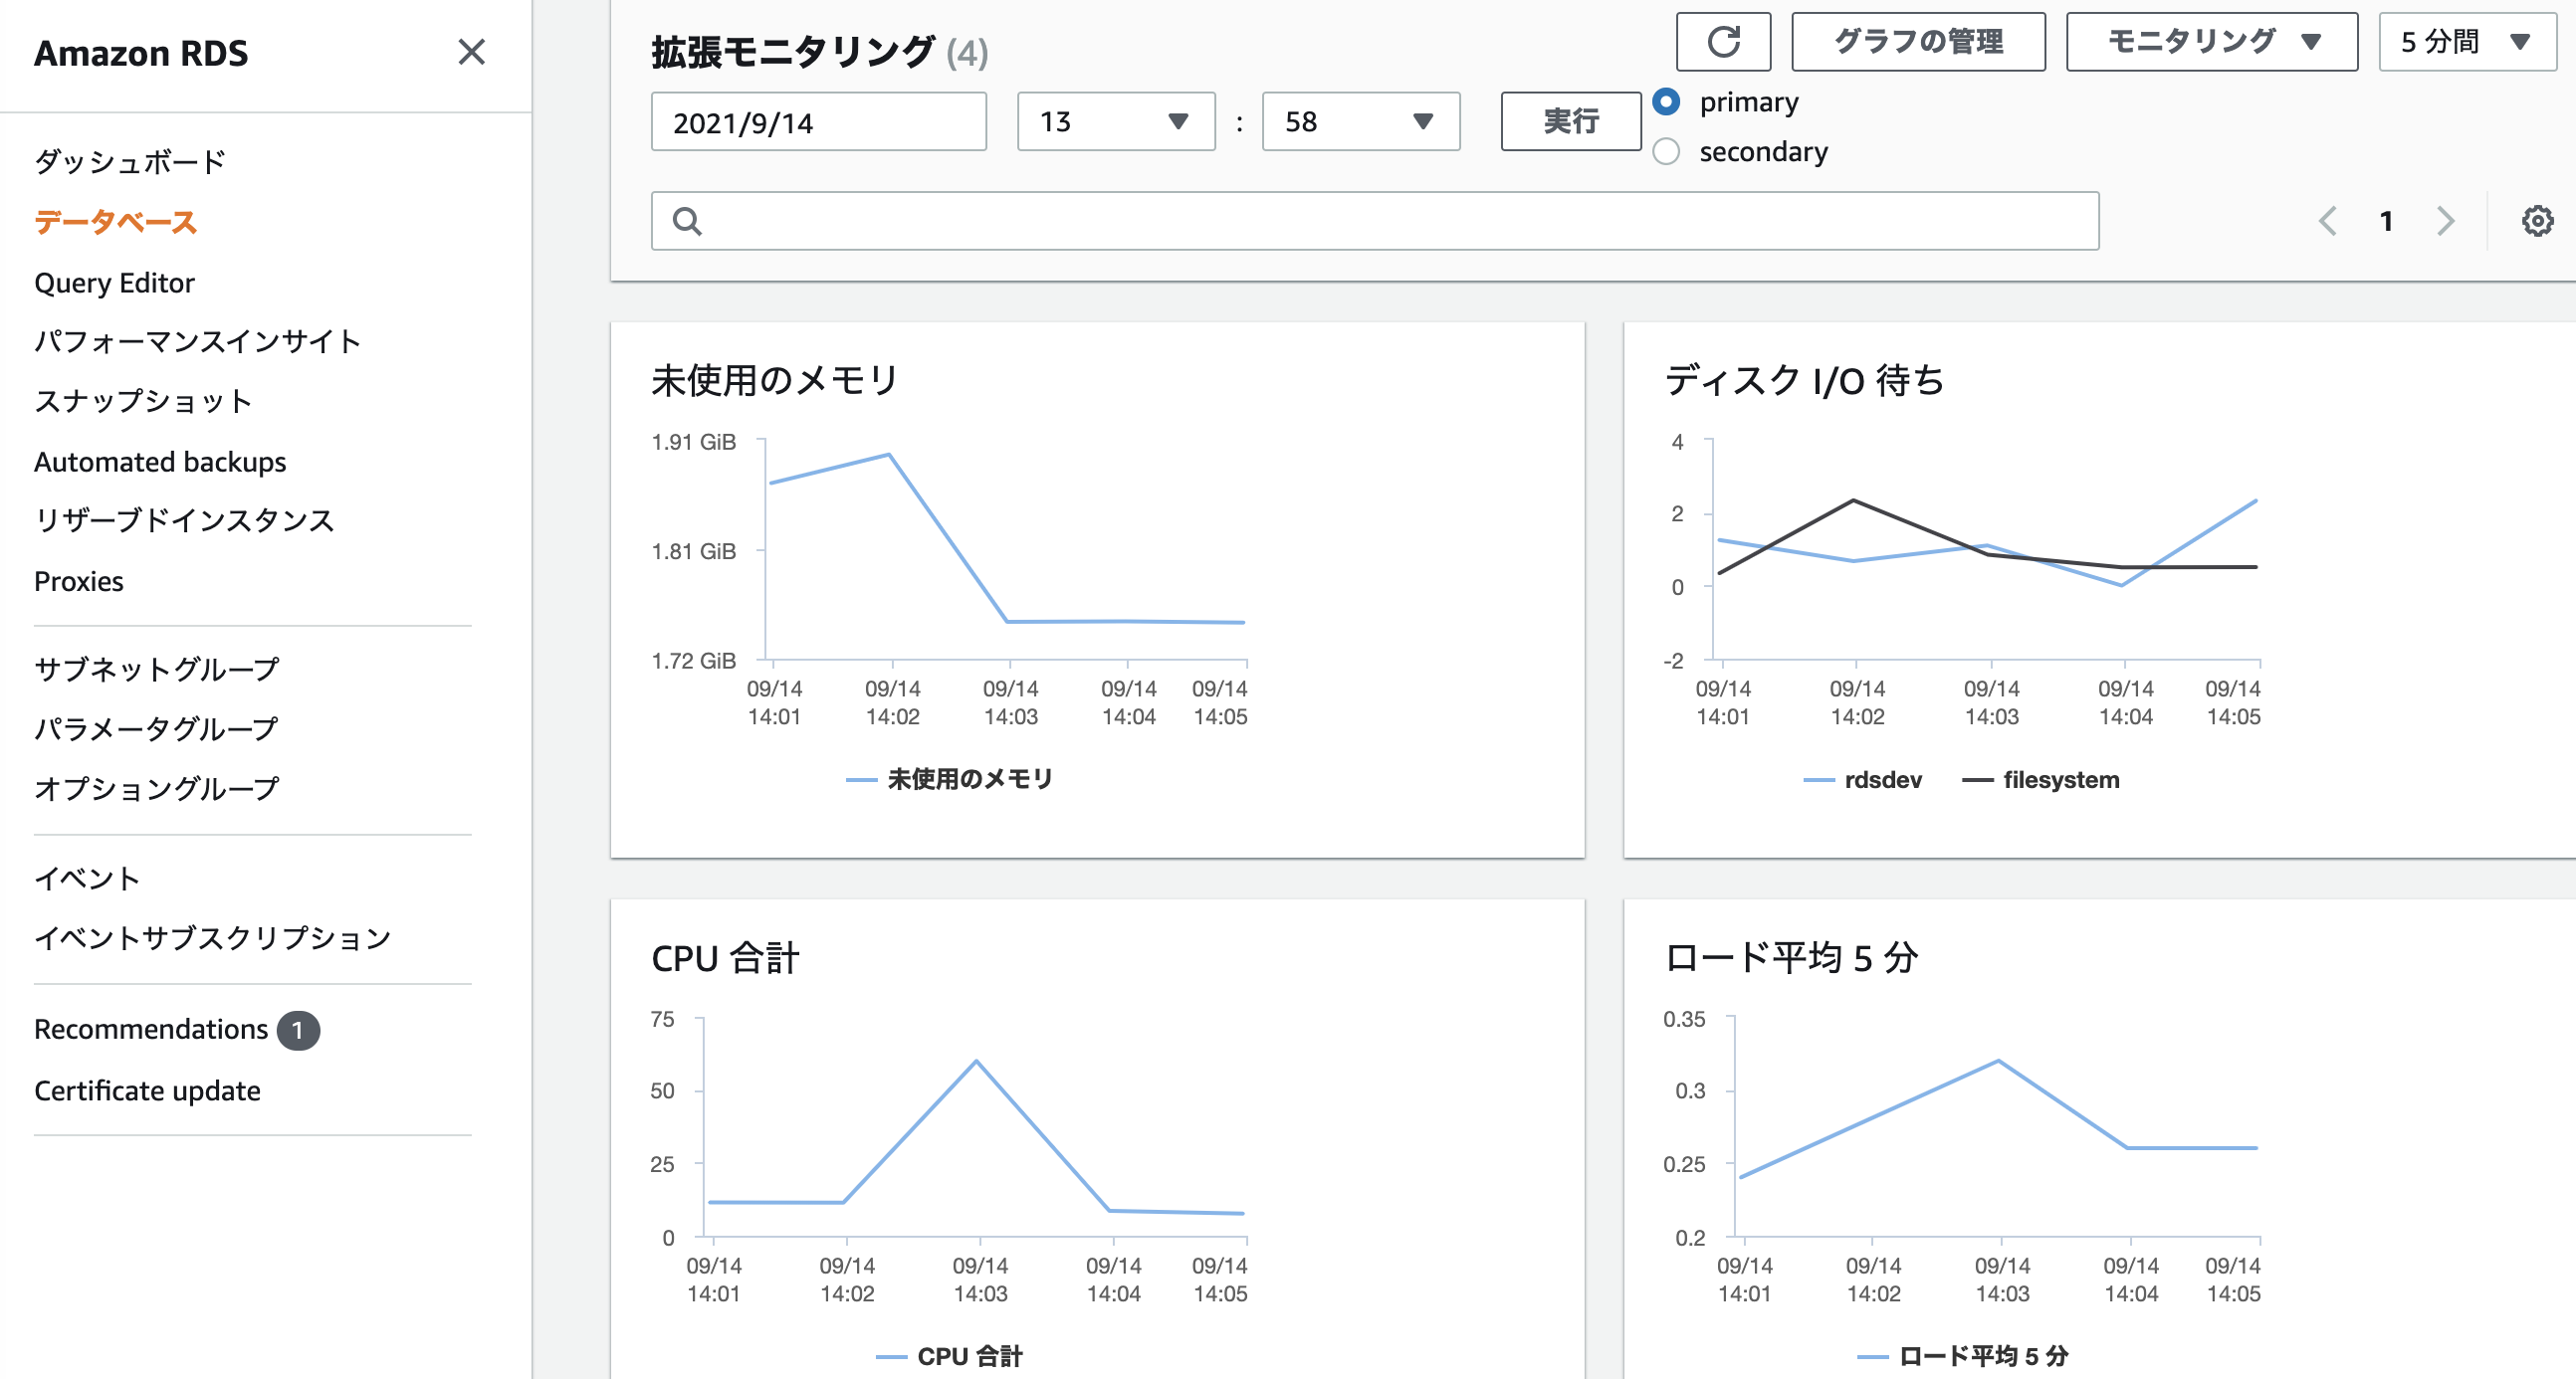
Task: Toggle rdsdev legend line marker
Action: click(x=1818, y=780)
